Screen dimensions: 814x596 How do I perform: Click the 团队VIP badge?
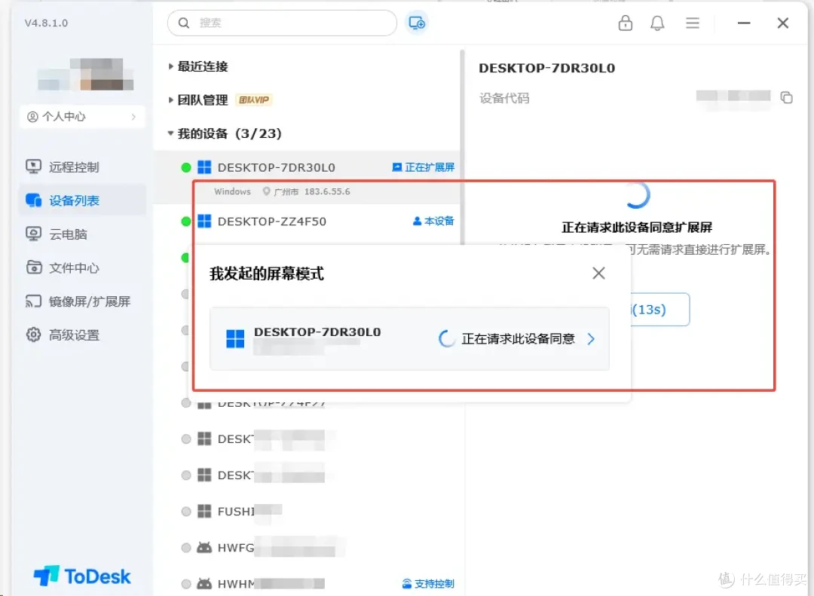coord(254,99)
